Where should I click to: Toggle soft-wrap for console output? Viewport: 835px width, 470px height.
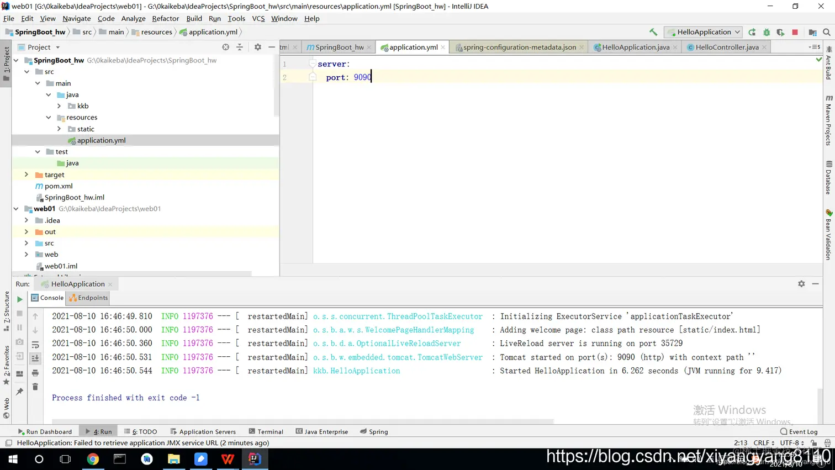point(35,345)
